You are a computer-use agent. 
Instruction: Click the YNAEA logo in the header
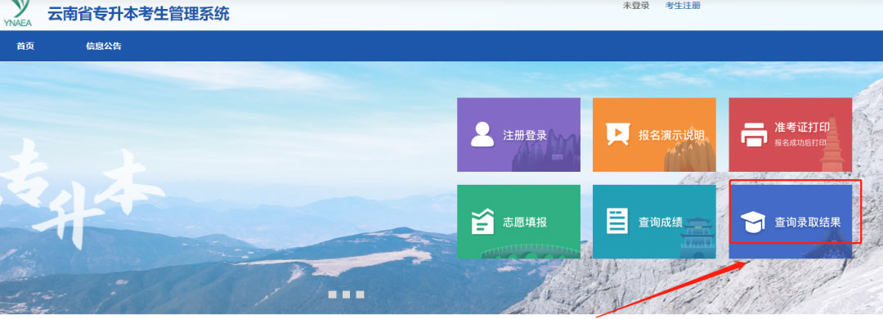click(17, 12)
